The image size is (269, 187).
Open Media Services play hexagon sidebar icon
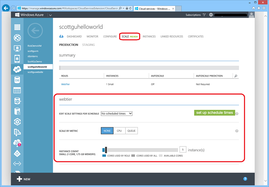coord(17,122)
